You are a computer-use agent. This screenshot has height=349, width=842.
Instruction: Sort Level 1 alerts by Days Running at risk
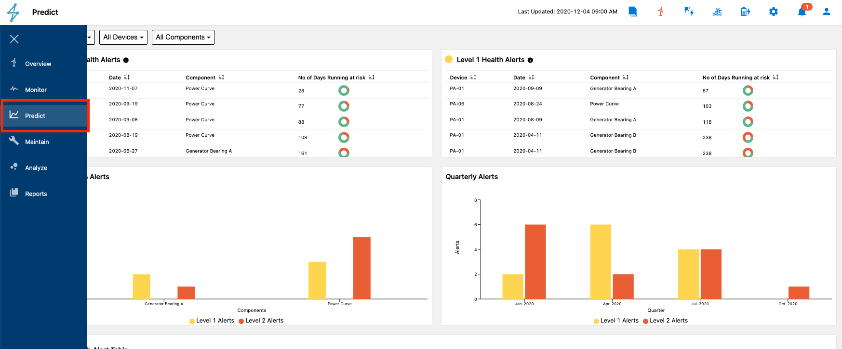pyautogui.click(x=775, y=78)
